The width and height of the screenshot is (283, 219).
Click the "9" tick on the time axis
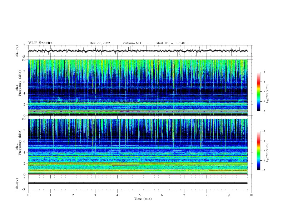[x=229, y=195]
